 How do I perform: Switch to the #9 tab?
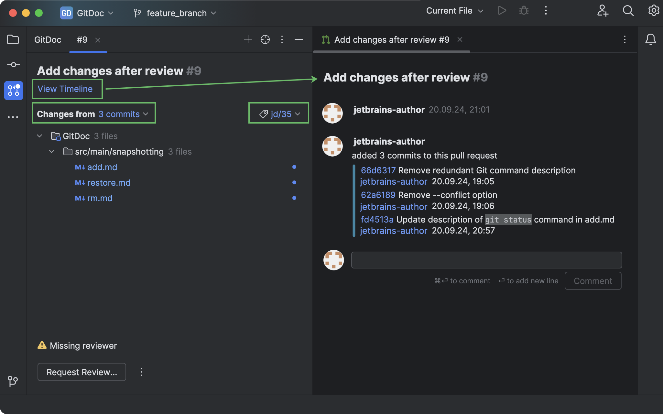point(82,39)
